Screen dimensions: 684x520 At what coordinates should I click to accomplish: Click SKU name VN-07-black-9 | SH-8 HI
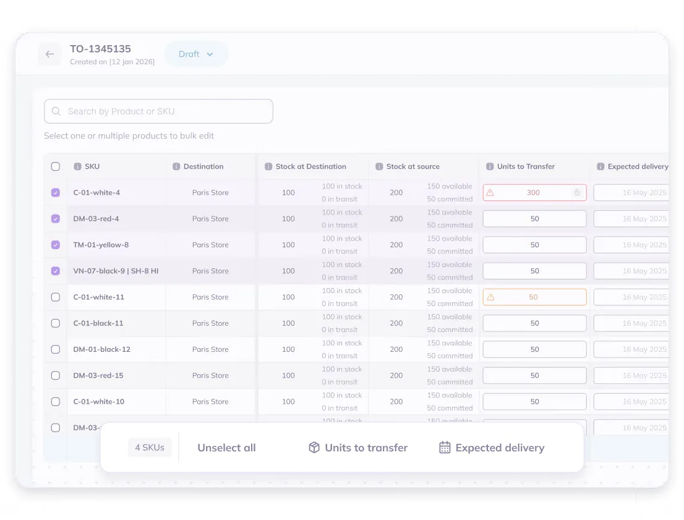pyautogui.click(x=116, y=271)
